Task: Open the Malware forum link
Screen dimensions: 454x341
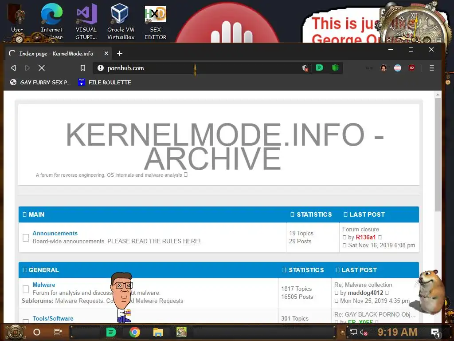Action: 44,285
